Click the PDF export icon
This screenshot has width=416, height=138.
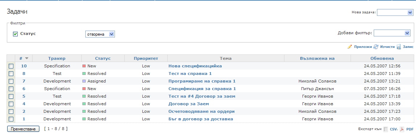tap(402, 129)
